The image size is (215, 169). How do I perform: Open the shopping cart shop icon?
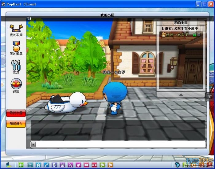30,165
